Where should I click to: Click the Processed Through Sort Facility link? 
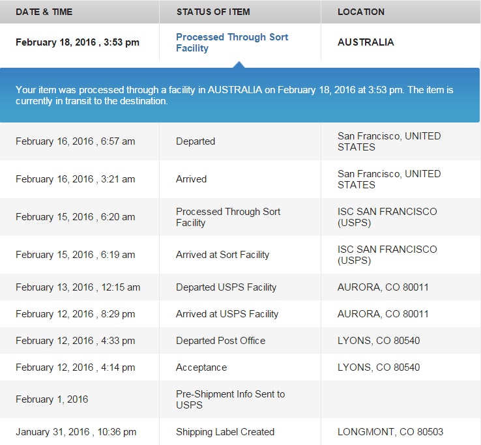tap(231, 42)
